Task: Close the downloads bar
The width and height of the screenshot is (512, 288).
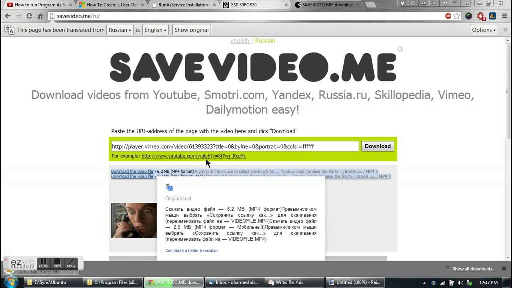Action: point(504,268)
